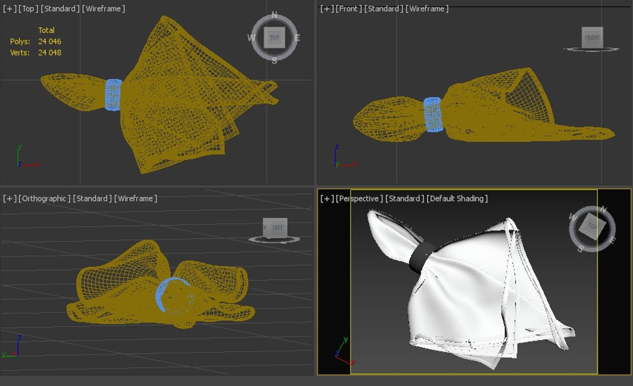Image resolution: width=633 pixels, height=386 pixels.
Task: Open Standard menu in Front viewport
Action: click(x=384, y=9)
